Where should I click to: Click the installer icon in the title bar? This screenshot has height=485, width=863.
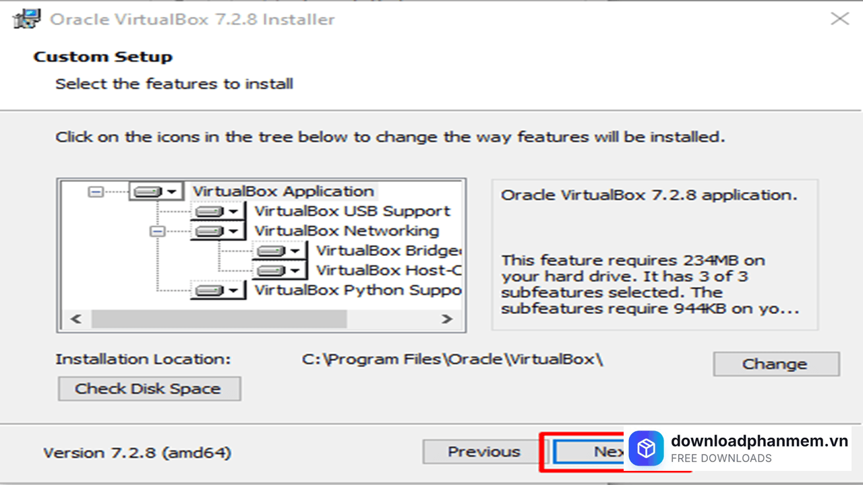click(x=28, y=19)
